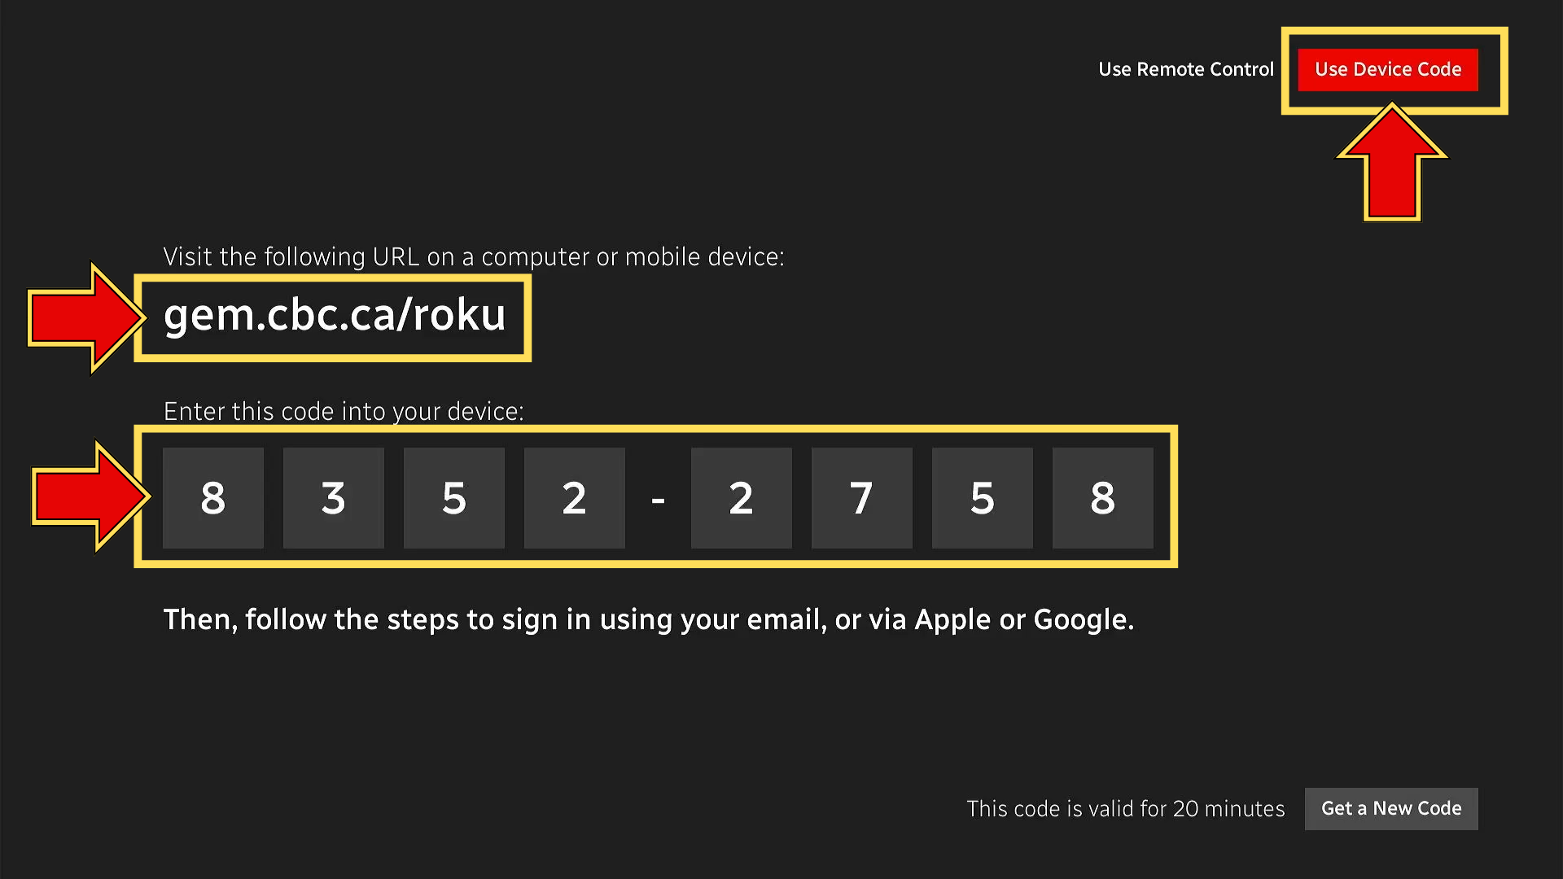
Task: Click the 5 box after the dash
Action: tap(983, 497)
